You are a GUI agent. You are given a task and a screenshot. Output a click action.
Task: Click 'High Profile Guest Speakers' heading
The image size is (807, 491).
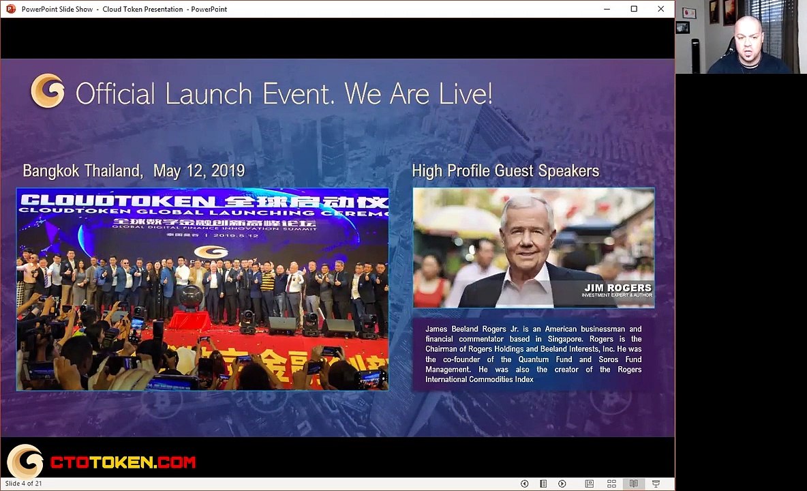click(506, 171)
